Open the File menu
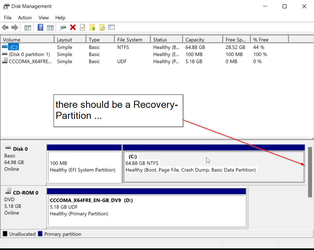Screen dimensions: 314x250 pyautogui.click(x=7, y=18)
